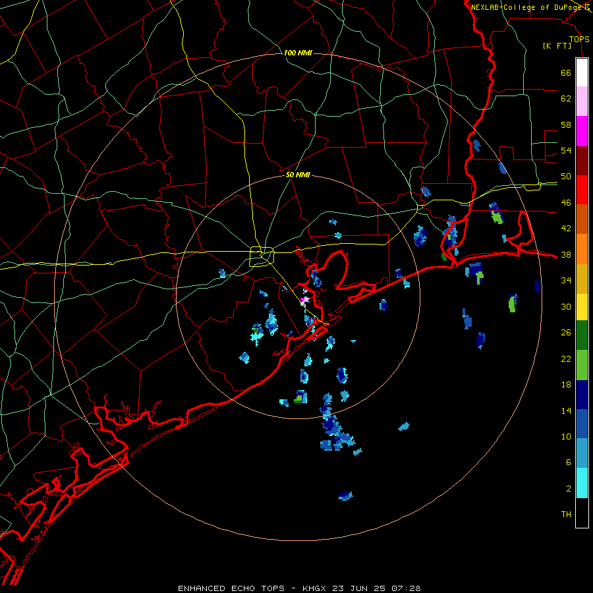Click the 26 value on the legend

[x=566, y=333]
